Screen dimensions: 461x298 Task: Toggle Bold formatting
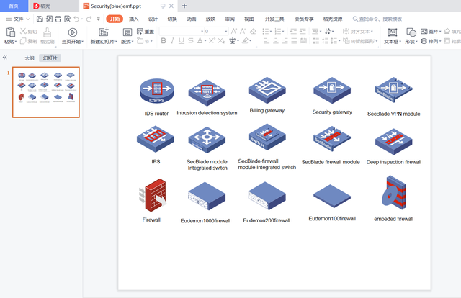164,41
